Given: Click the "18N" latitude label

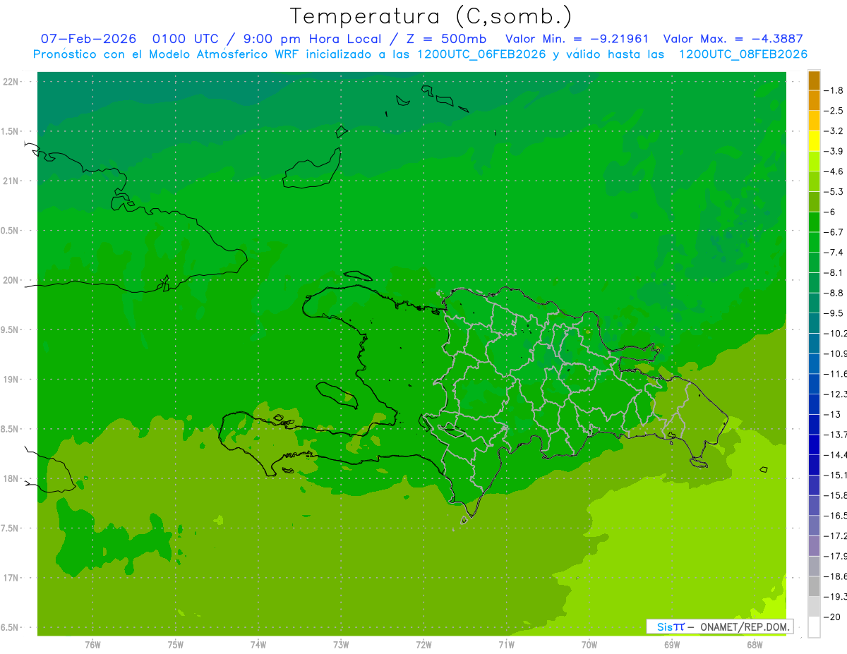Looking at the screenshot, I should [12, 478].
